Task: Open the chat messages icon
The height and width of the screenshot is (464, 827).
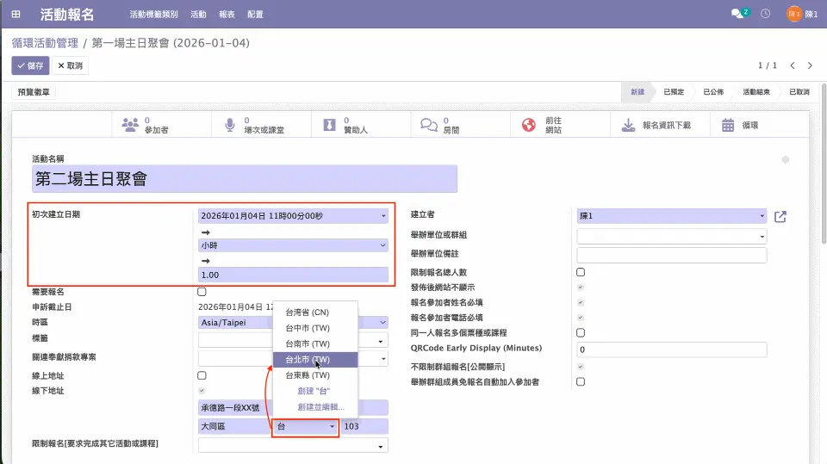Action: pos(738,14)
